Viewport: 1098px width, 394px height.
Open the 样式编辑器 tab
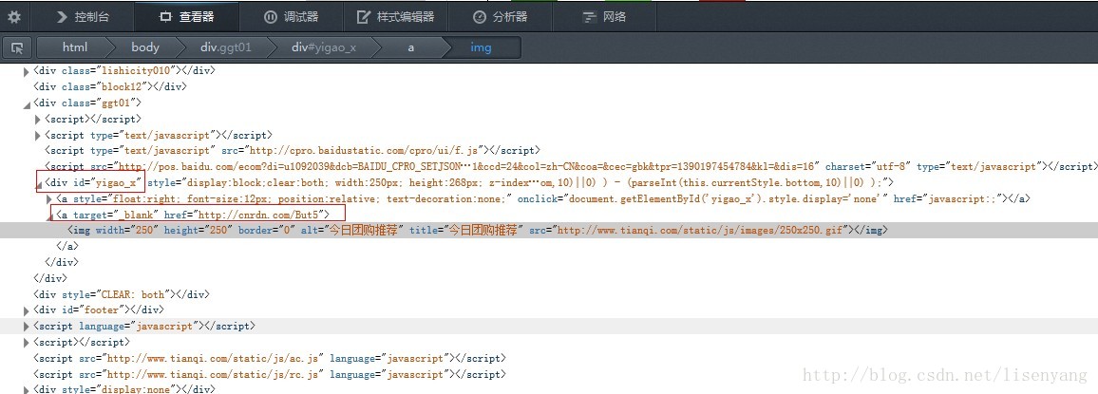pyautogui.click(x=396, y=16)
